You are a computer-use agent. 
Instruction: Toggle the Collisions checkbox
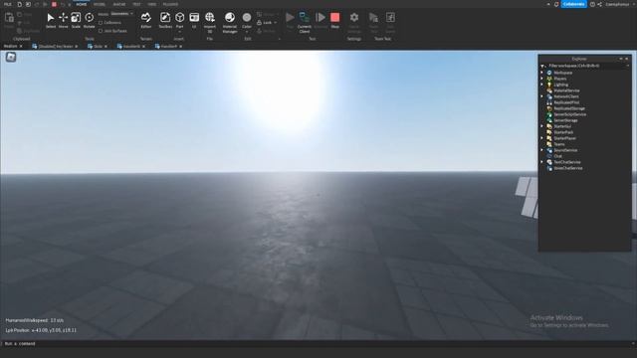[101, 23]
